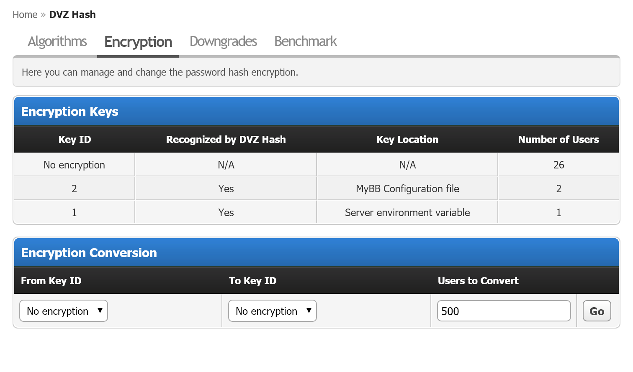Click the MyBB Configuration file cell
The height and width of the screenshot is (372, 633).
(407, 189)
